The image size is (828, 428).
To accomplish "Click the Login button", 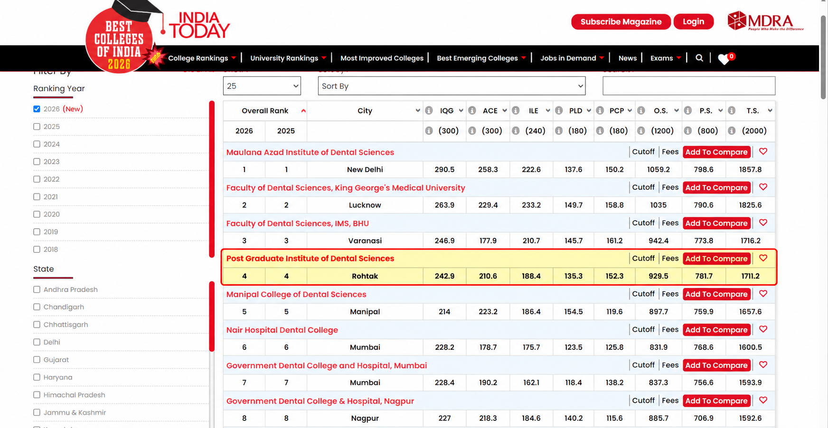I will [693, 22].
